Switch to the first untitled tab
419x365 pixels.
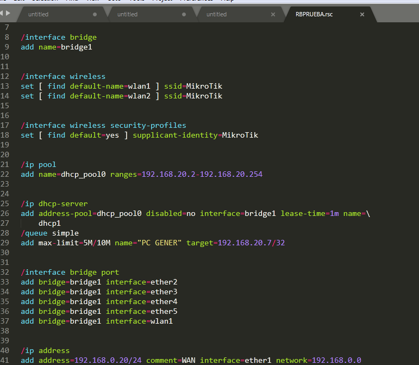(x=38, y=14)
